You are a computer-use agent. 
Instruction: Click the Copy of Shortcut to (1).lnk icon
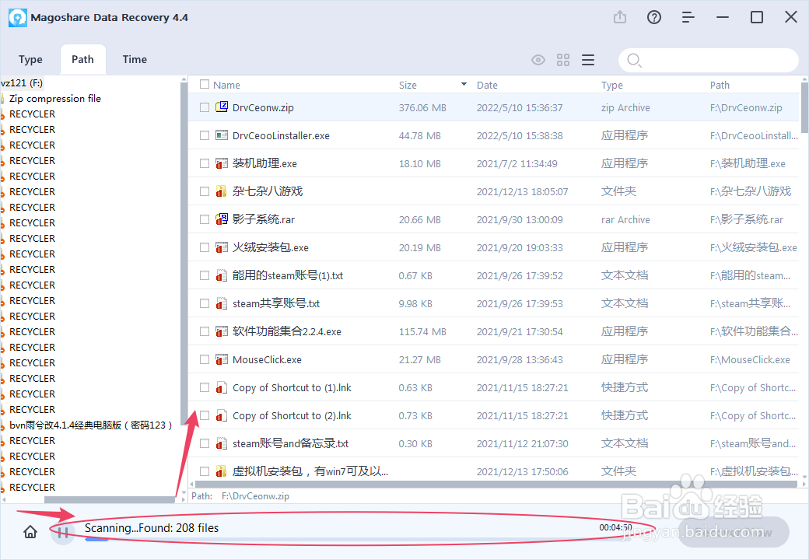(x=222, y=387)
